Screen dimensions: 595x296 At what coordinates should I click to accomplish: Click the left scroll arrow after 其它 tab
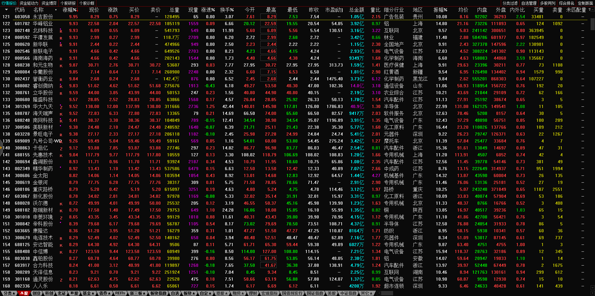pyautogui.click(x=379, y=293)
